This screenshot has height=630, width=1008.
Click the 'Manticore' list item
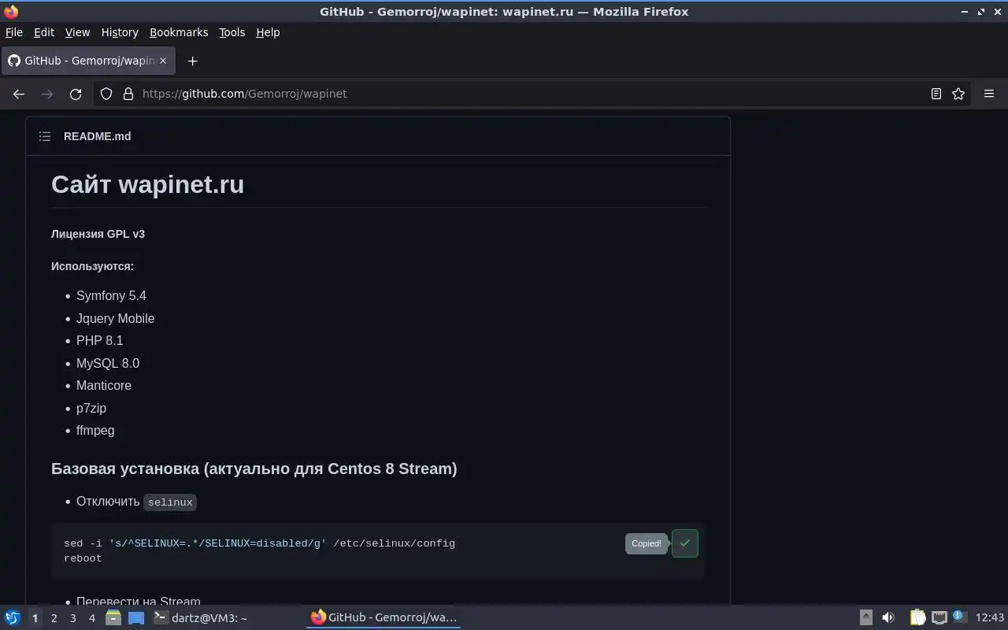104,385
